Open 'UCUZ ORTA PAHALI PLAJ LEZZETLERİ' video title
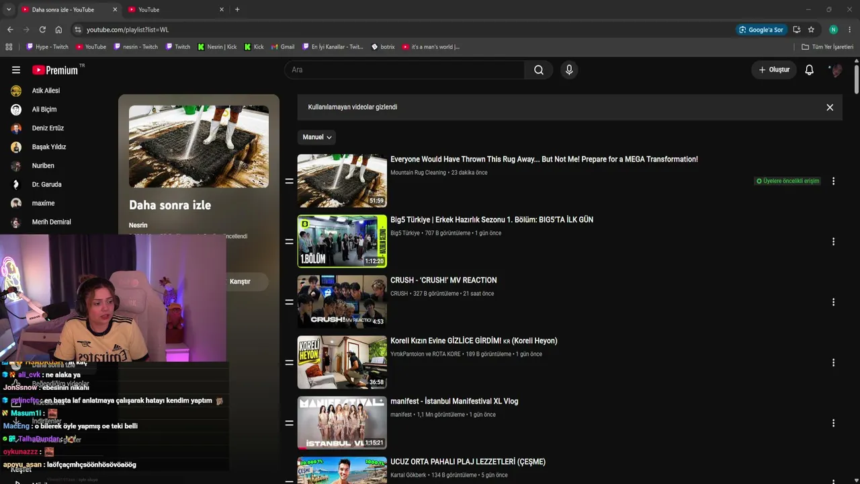Image resolution: width=860 pixels, height=484 pixels. tap(468, 462)
